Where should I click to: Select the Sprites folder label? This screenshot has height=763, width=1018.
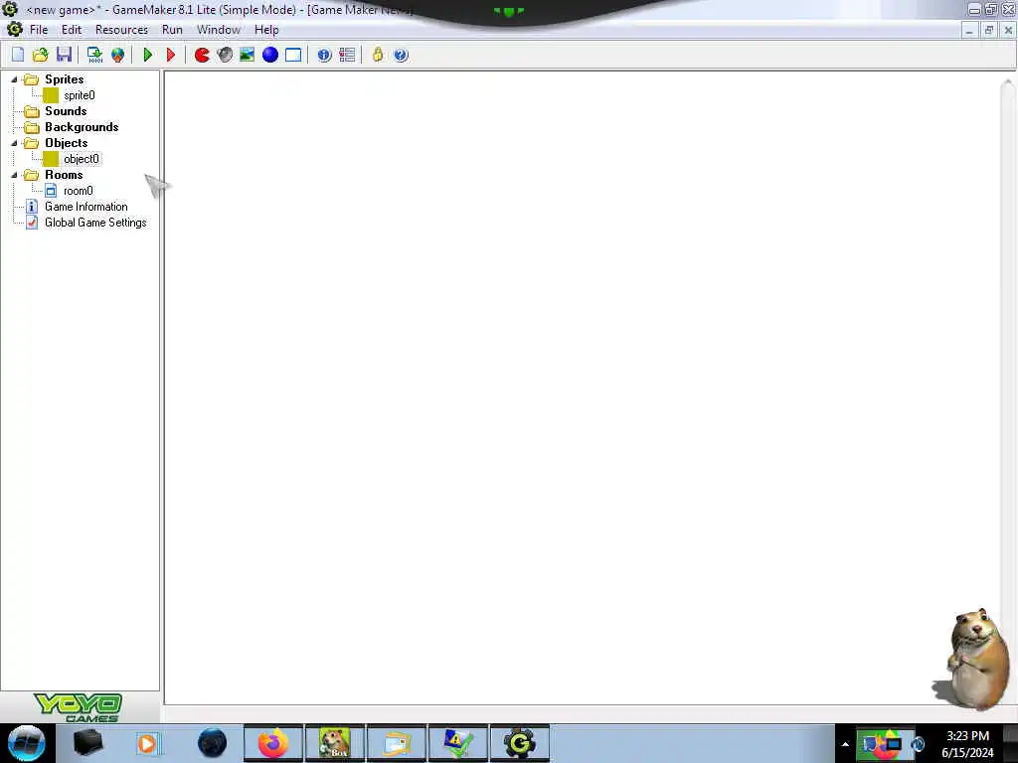point(65,79)
